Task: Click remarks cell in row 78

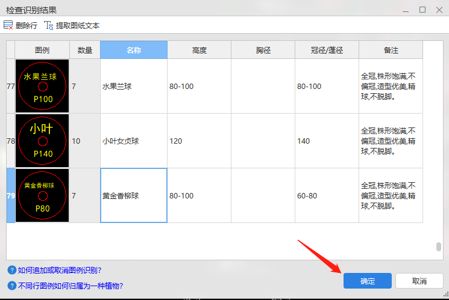Action: pyautogui.click(x=391, y=141)
